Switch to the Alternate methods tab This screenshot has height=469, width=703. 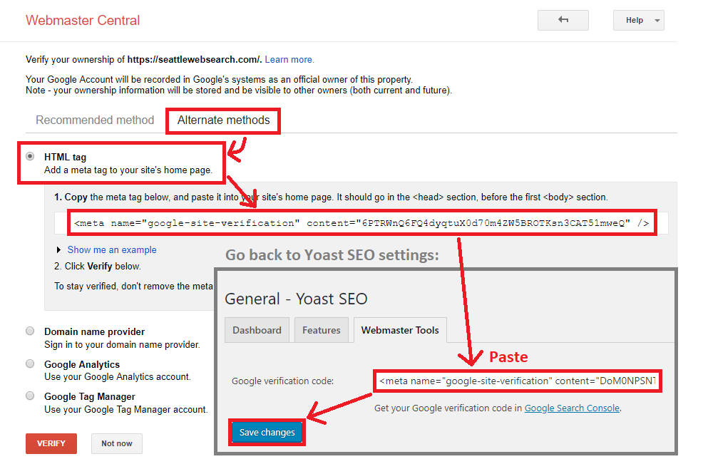pos(223,120)
